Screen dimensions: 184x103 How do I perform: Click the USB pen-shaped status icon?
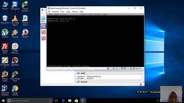[116, 68]
